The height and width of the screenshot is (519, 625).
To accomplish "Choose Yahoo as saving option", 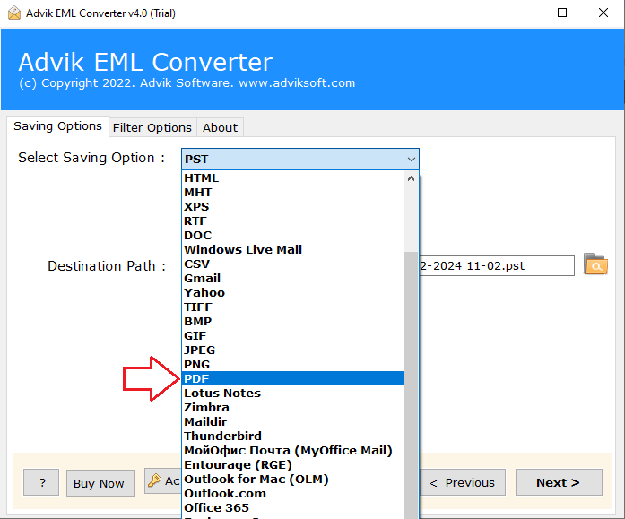I will [x=292, y=293].
